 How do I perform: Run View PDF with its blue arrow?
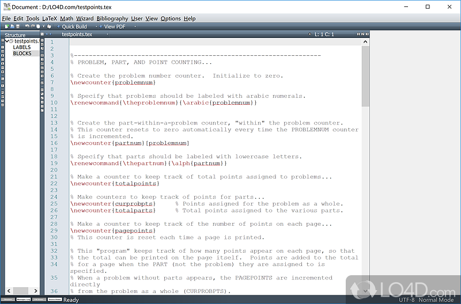101,26
